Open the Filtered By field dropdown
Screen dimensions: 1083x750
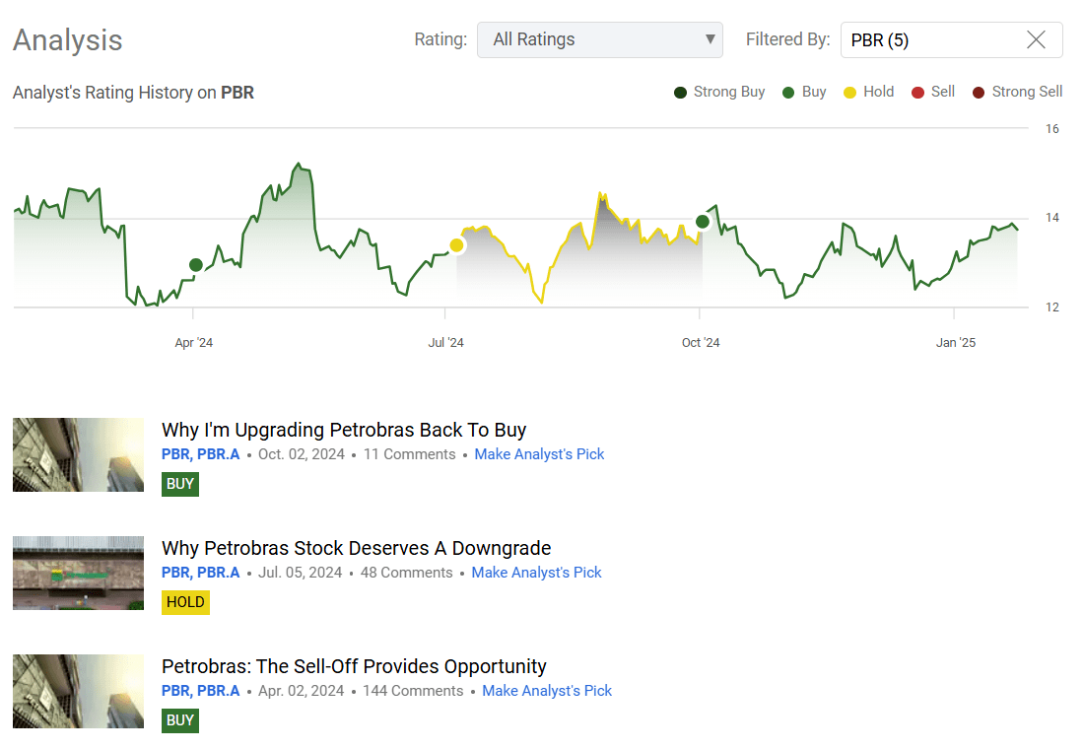tap(936, 39)
